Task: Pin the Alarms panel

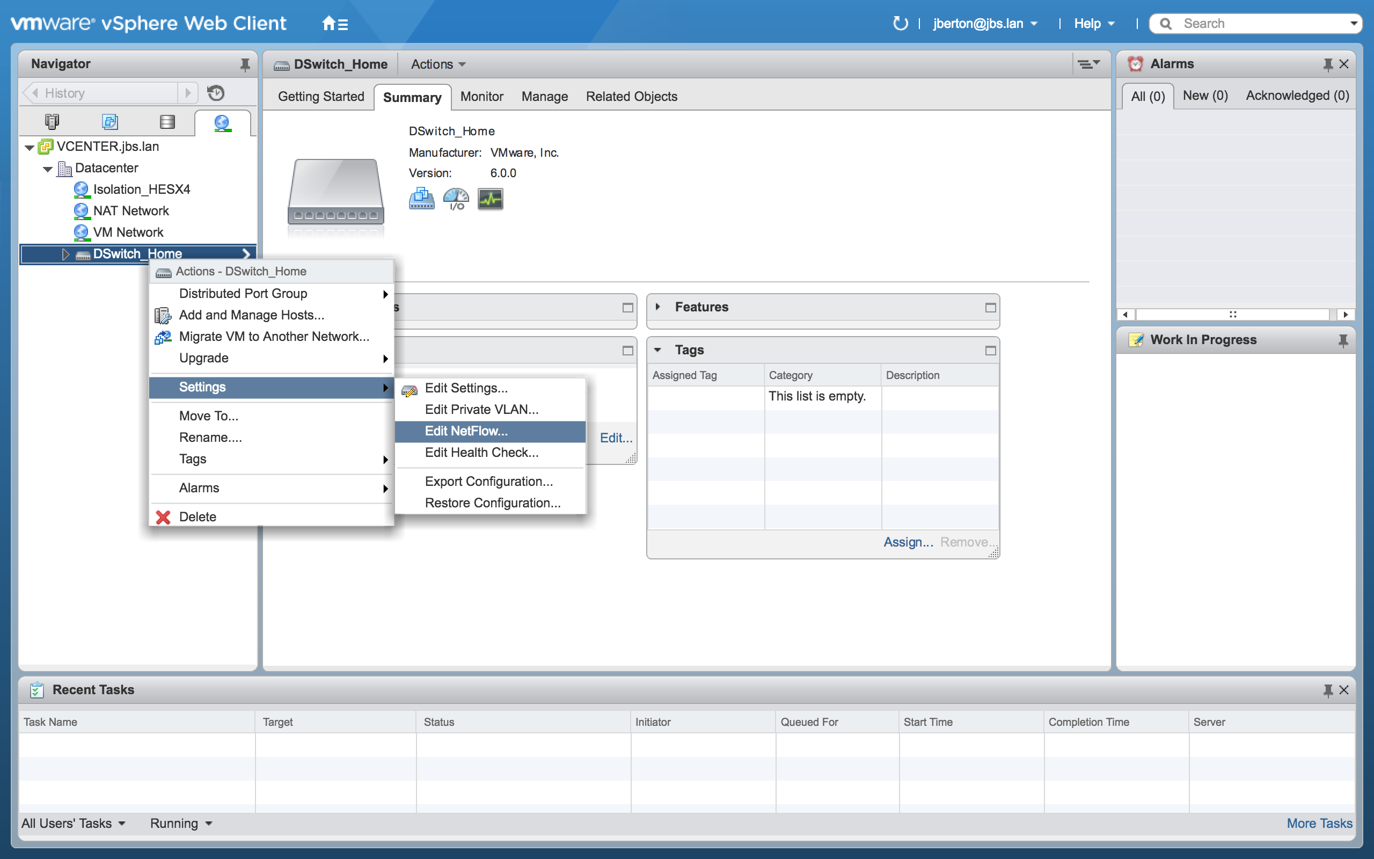Action: pos(1327,64)
